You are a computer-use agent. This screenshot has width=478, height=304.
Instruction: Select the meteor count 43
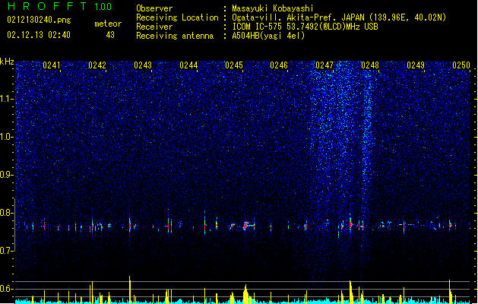point(110,35)
